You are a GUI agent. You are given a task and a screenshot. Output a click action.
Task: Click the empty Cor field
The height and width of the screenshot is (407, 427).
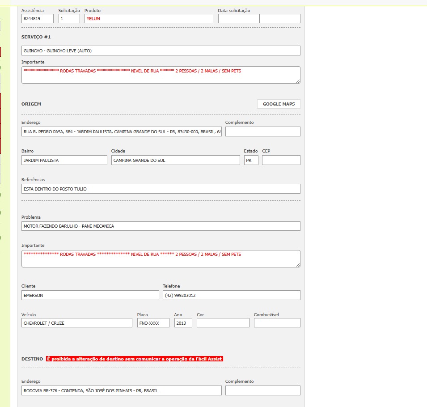pos(223,323)
